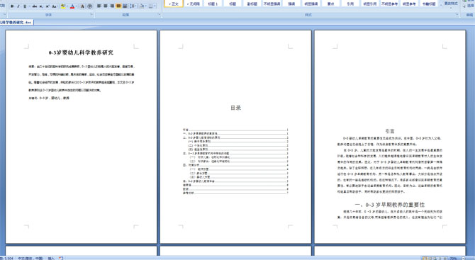Center align the text
475x260 pixels.
[x=106, y=6]
